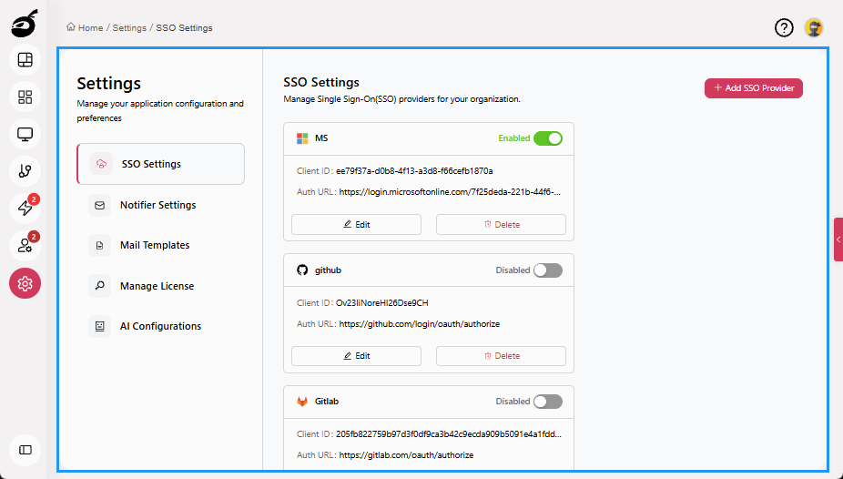Image resolution: width=843 pixels, height=479 pixels.
Task: Open the user avatar menu
Action: [x=814, y=27]
